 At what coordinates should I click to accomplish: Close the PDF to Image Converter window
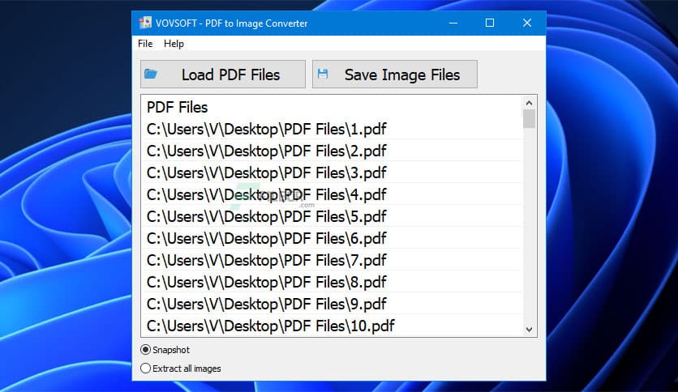coord(526,23)
